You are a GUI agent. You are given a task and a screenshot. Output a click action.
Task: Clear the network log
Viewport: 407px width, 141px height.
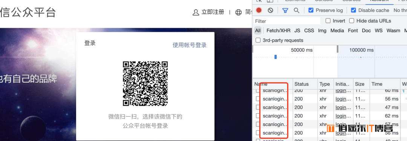click(271, 10)
